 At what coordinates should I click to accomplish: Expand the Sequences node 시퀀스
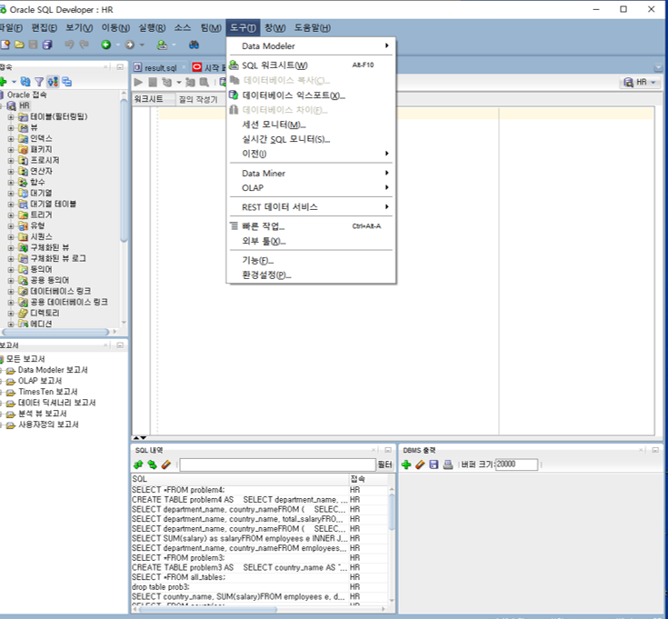(11, 237)
